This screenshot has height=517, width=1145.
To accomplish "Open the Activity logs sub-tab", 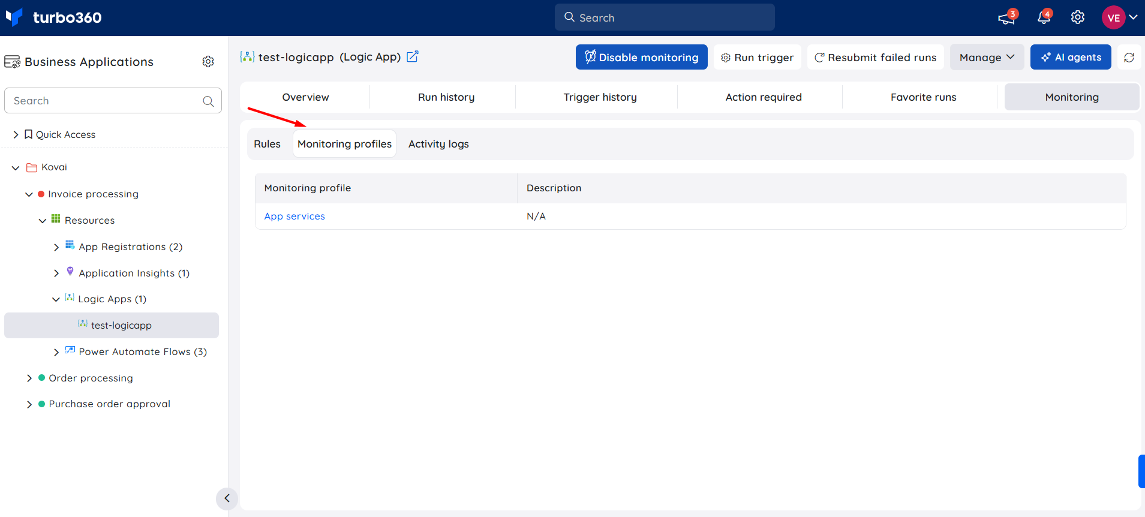I will [438, 144].
